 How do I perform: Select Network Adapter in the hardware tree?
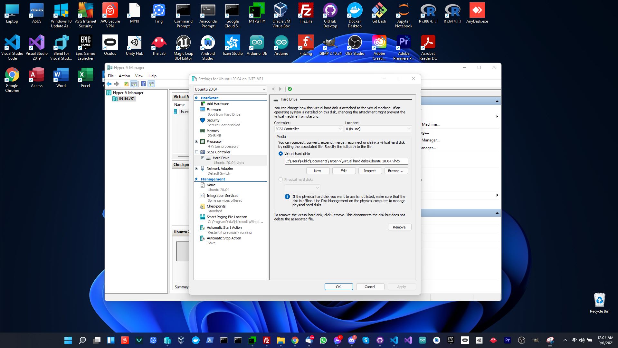220,169
